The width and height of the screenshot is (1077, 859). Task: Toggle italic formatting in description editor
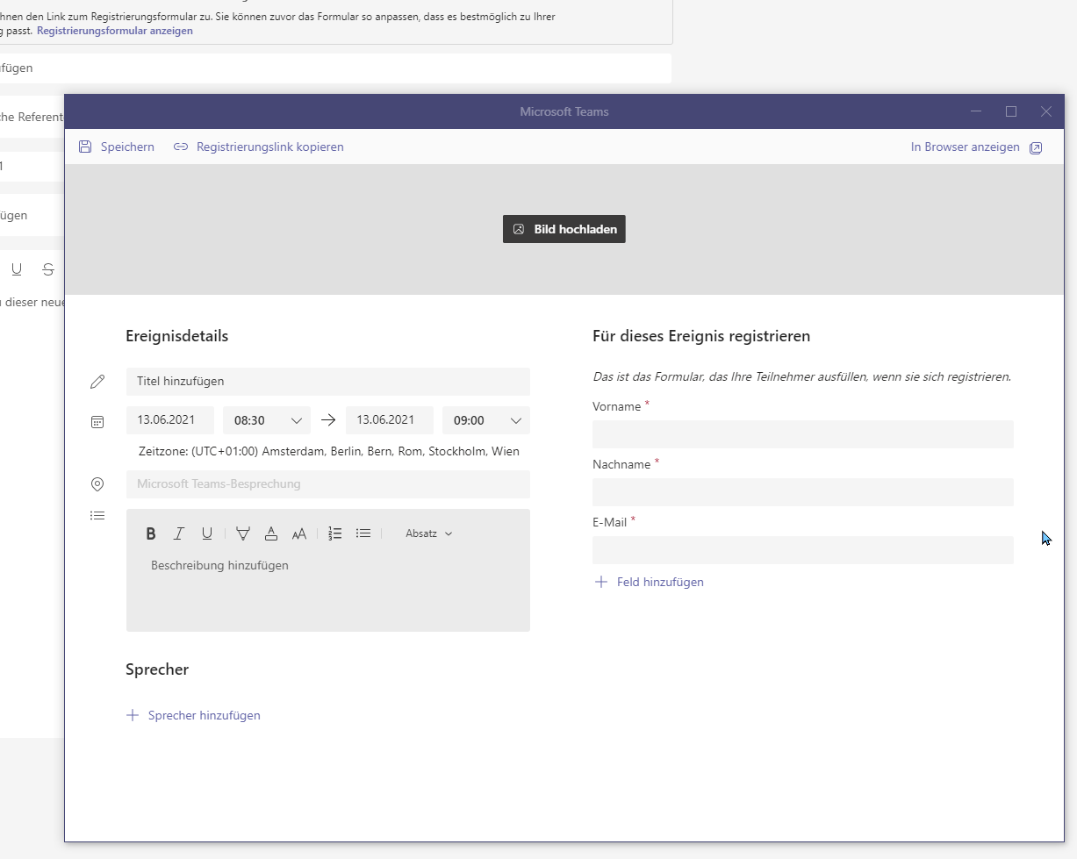pyautogui.click(x=179, y=533)
